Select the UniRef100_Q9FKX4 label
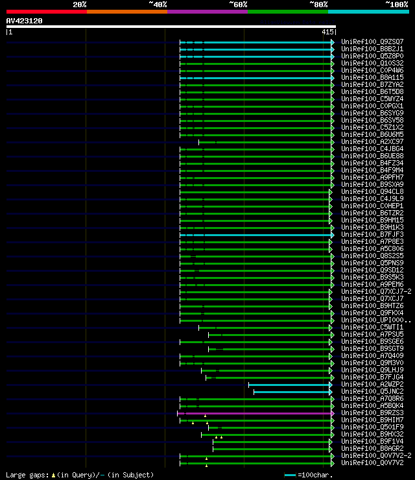The width and height of the screenshot is (415, 480). pyautogui.click(x=372, y=313)
